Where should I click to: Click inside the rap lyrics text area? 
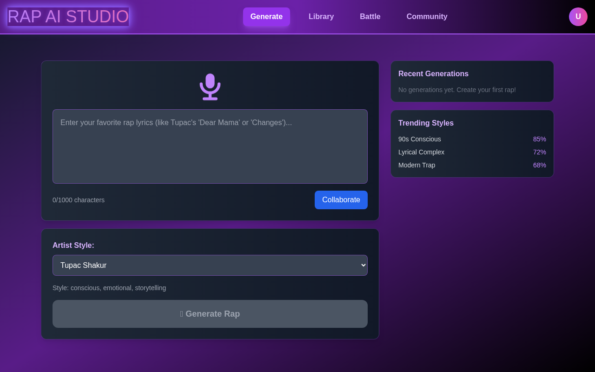[210, 146]
